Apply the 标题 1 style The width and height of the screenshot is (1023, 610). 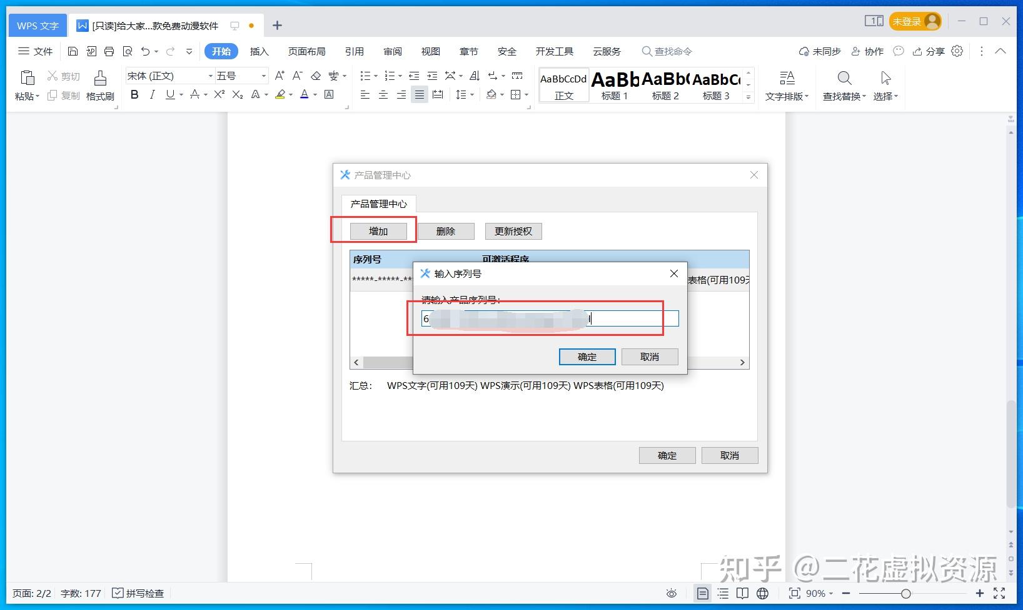point(615,85)
